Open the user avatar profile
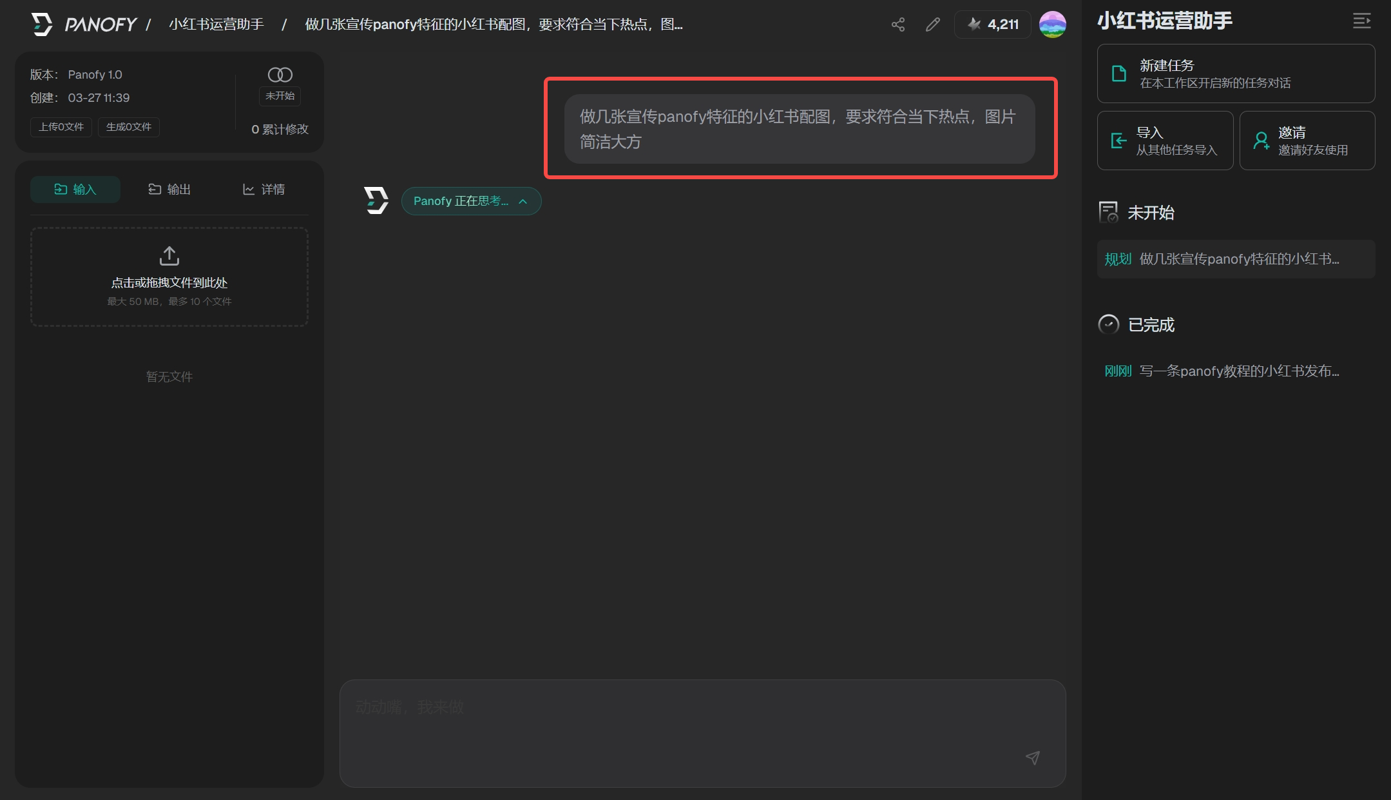1391x800 pixels. point(1052,24)
